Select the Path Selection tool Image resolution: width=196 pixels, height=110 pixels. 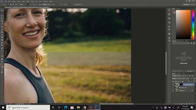coord(2,53)
